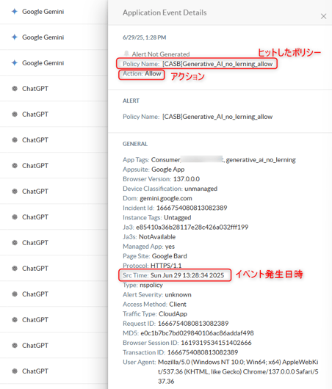Click the ALERT section heading

coord(131,101)
